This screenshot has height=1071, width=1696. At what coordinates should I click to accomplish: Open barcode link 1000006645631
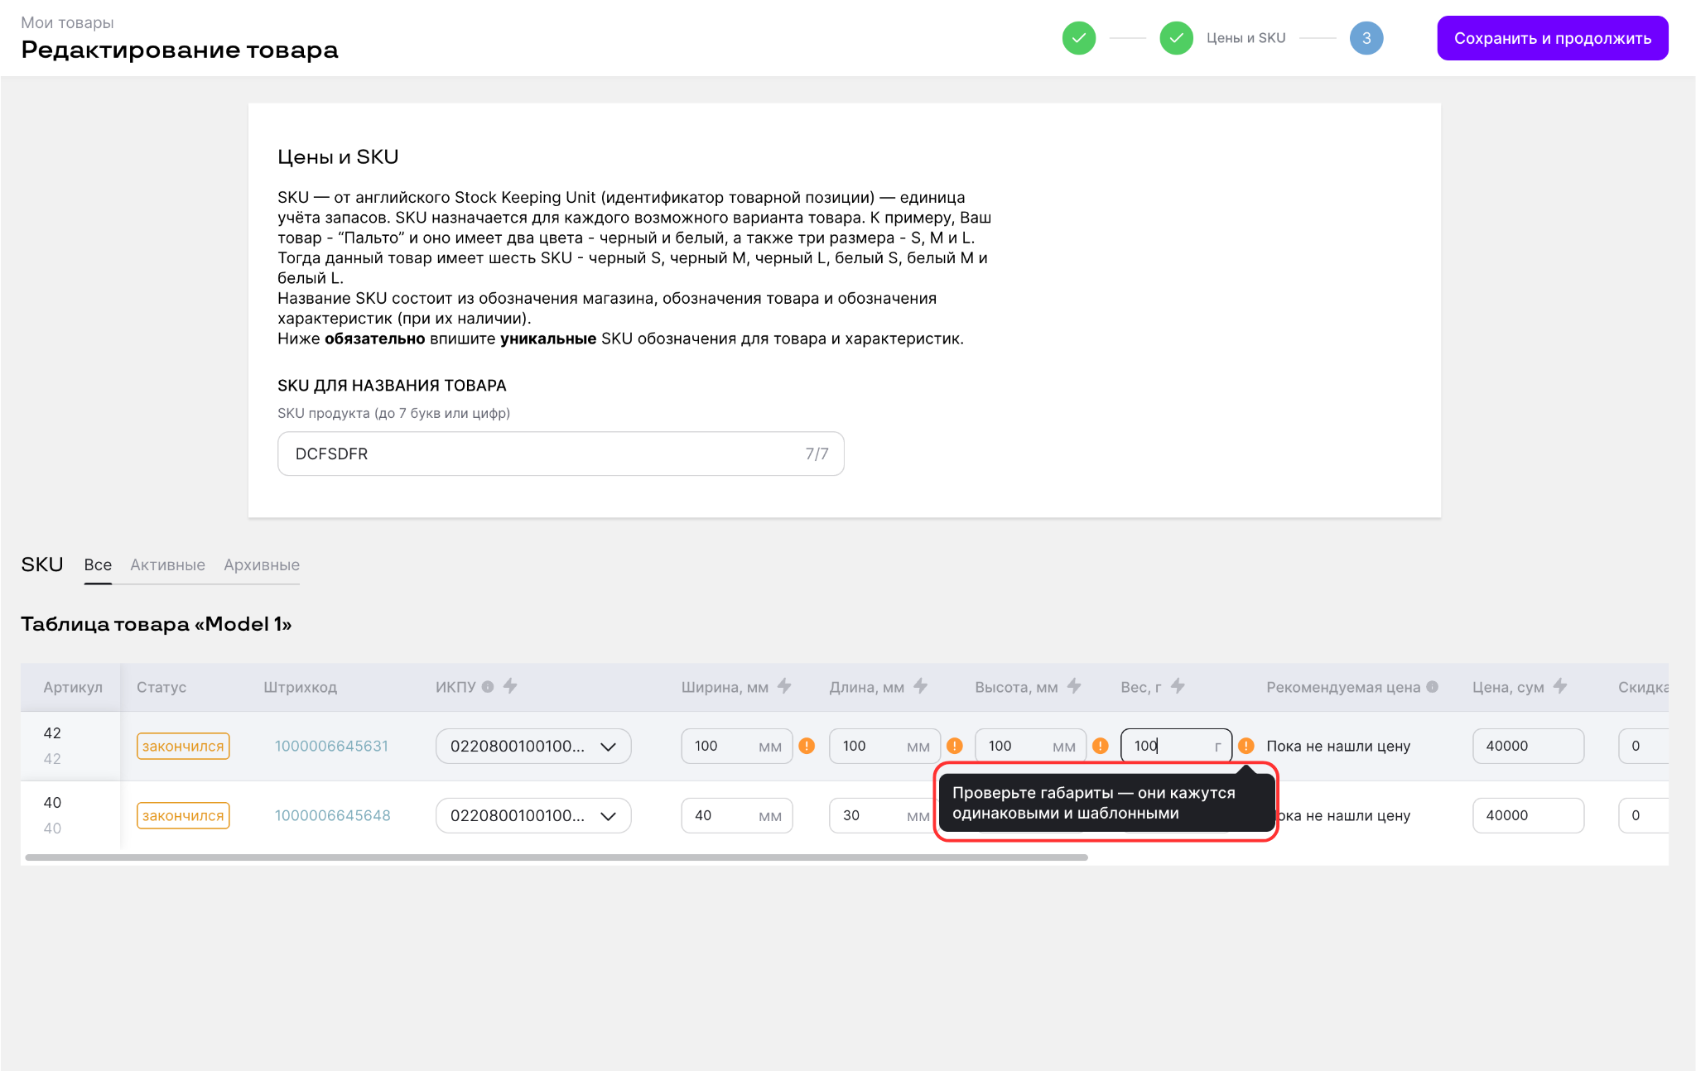[x=332, y=746]
